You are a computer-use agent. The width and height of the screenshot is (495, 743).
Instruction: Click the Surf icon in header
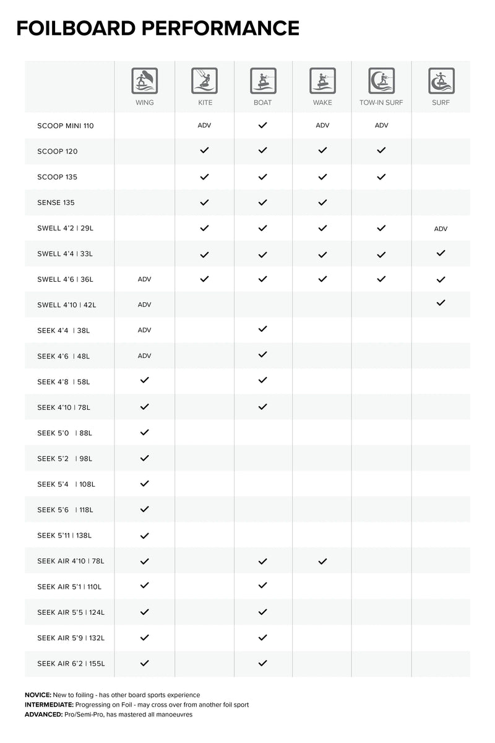tap(441, 80)
